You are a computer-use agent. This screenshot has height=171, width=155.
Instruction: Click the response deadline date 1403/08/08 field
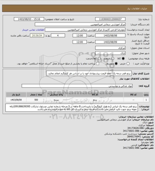click(110, 36)
